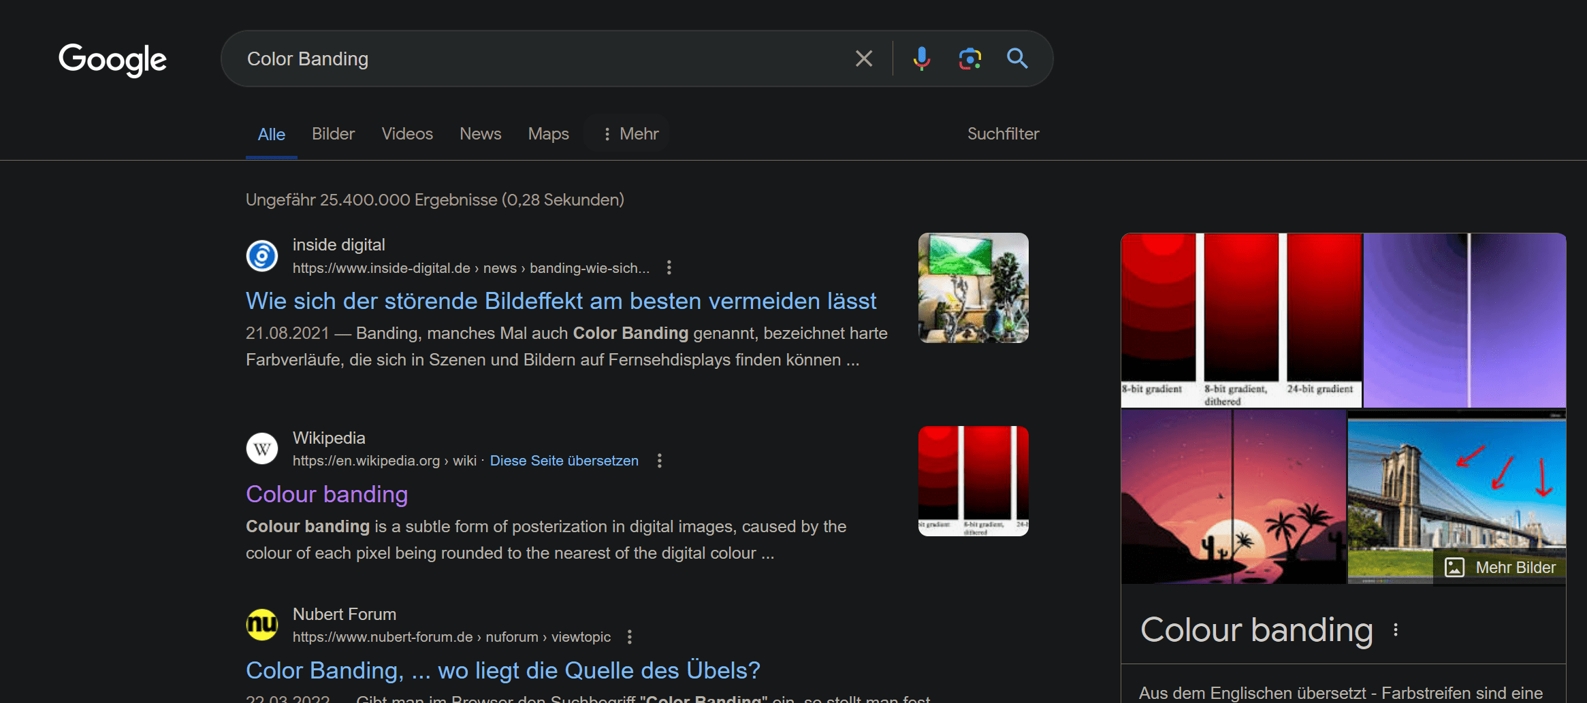
Task: Click the 'inside digital' site name
Action: tap(339, 245)
